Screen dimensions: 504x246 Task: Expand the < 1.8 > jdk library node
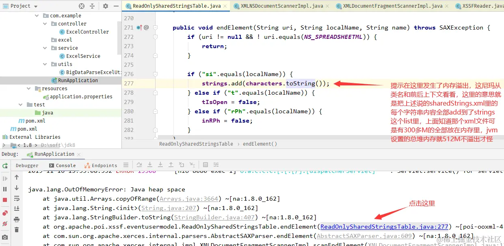(x=4, y=145)
